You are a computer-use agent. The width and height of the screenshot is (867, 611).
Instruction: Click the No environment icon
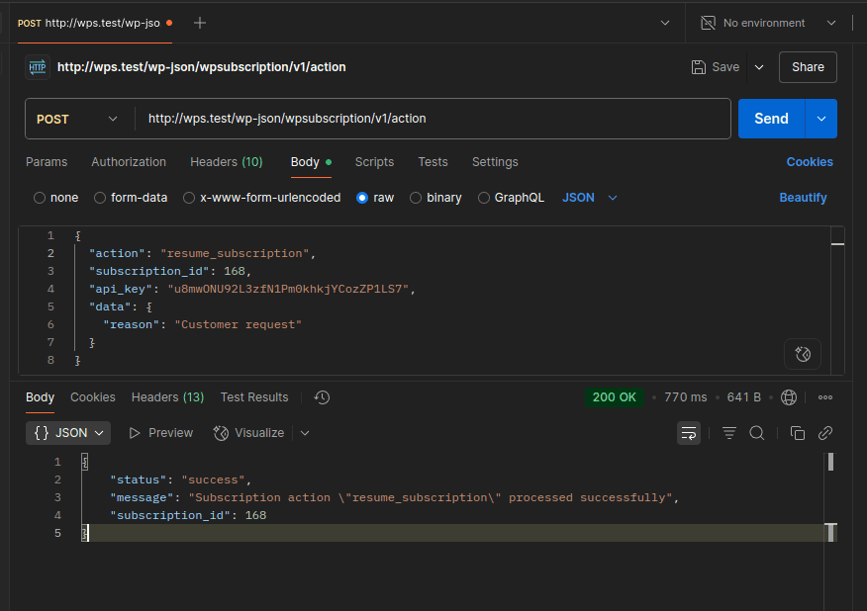click(x=708, y=23)
